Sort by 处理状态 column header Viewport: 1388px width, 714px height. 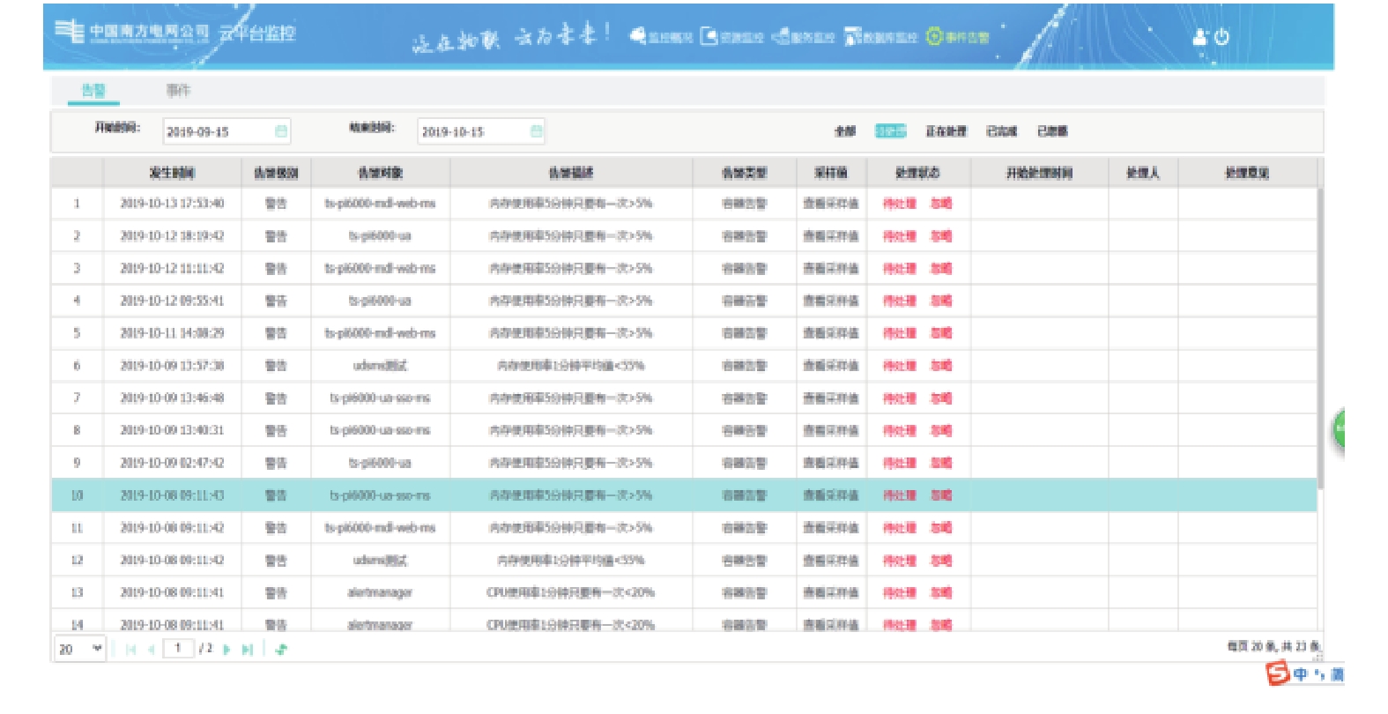(917, 173)
